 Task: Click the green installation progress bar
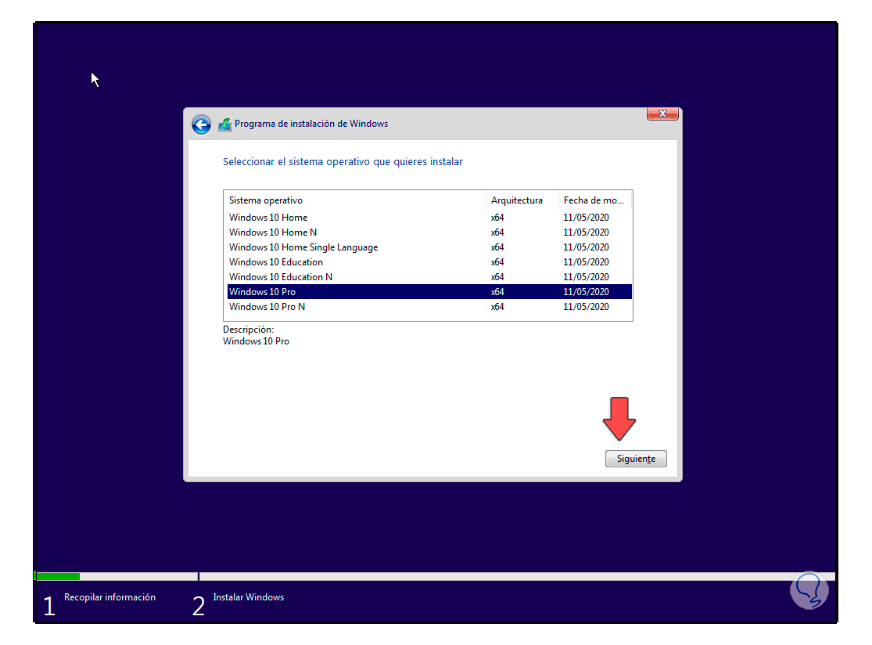point(58,577)
